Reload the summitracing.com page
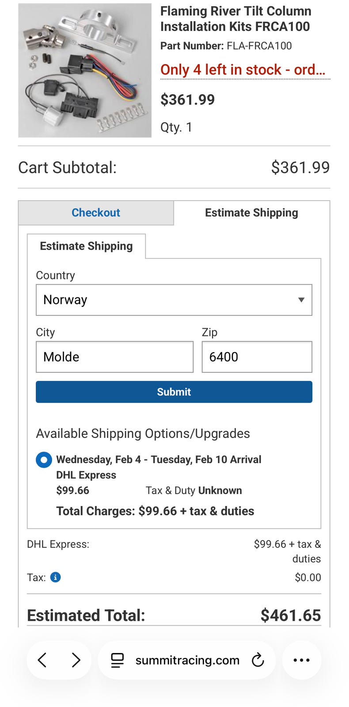349x707 pixels. click(x=258, y=660)
